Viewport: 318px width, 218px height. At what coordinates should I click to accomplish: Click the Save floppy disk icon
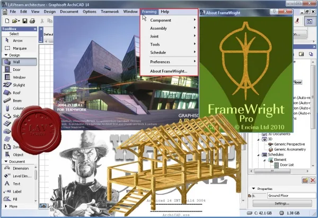pos(25,21)
